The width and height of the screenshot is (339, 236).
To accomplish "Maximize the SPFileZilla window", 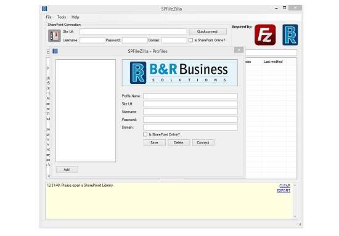I will [285, 8].
